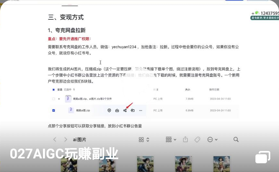Collapse the 精美ai图.zip、ai图片.zip group arrow
Viewport: 279px width, 172px height.
coord(59,99)
